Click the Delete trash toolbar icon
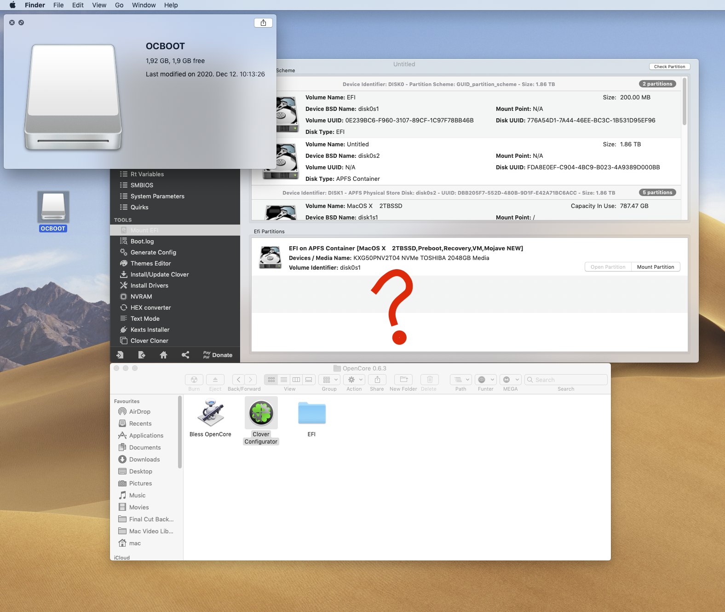725x612 pixels. click(430, 380)
